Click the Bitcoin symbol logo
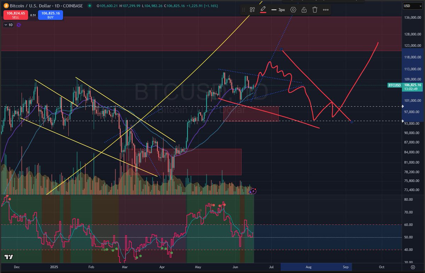The height and width of the screenshot is (273, 425). [x=6, y=6]
